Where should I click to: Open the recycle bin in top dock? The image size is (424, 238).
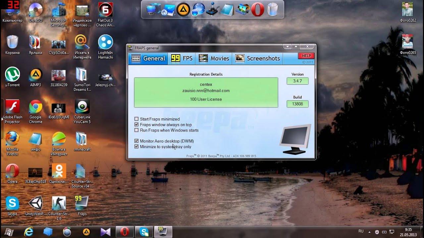272,9
